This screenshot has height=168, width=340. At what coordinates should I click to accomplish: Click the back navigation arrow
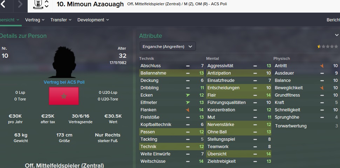[4, 5]
